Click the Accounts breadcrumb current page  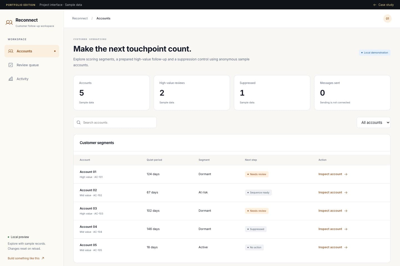pyautogui.click(x=103, y=19)
